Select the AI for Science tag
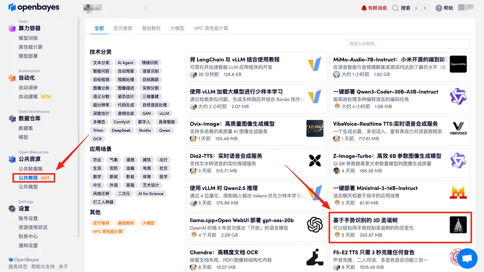 coord(151,194)
